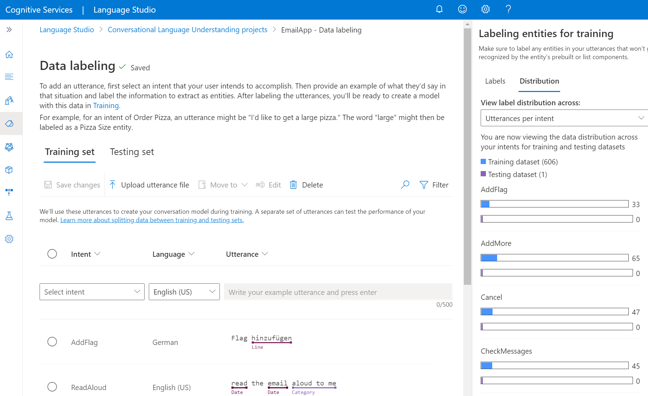Expand the Language column sort menu
The height and width of the screenshot is (396, 648).
coord(191,254)
